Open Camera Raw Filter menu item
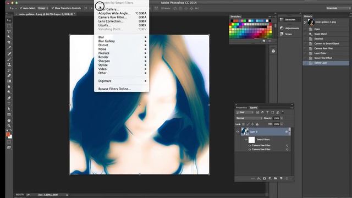 point(122,17)
